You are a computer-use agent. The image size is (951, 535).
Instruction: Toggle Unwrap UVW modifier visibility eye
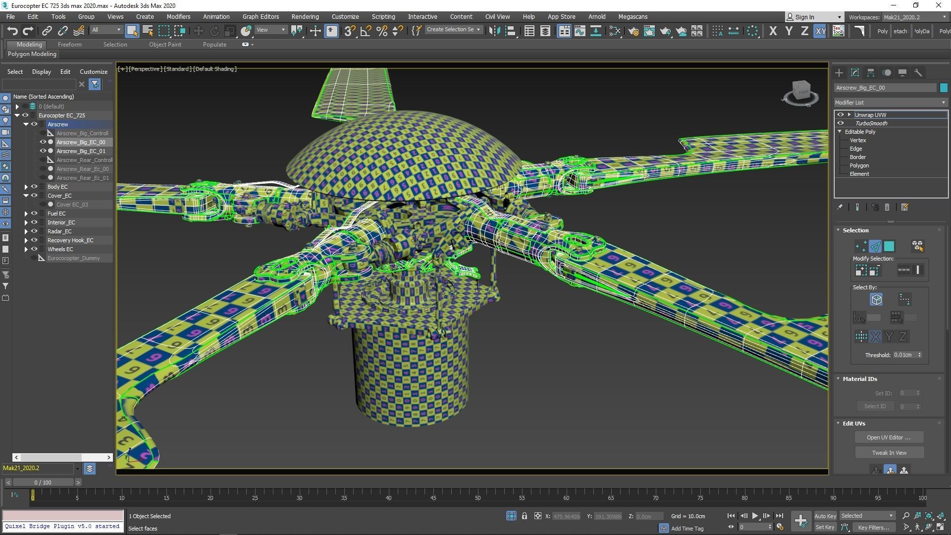[841, 115]
